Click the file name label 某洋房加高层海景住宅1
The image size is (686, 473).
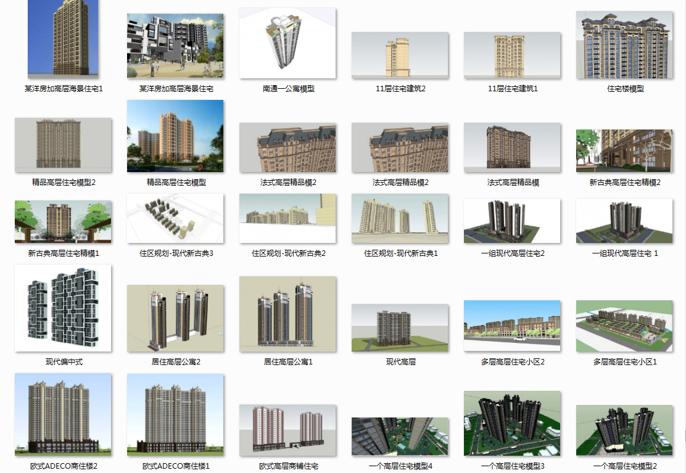tap(63, 89)
